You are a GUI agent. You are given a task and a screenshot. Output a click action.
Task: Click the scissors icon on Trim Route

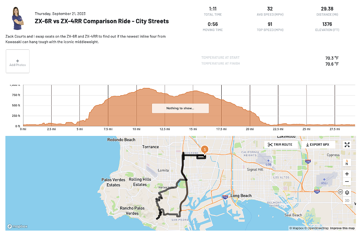coord(270,144)
